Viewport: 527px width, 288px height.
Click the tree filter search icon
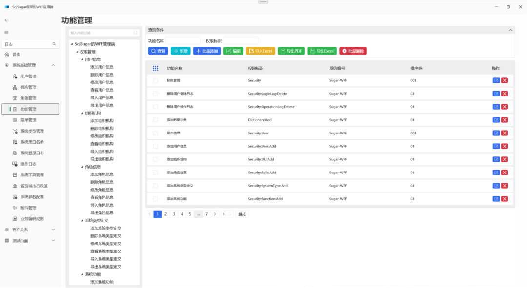pyautogui.click(x=136, y=33)
